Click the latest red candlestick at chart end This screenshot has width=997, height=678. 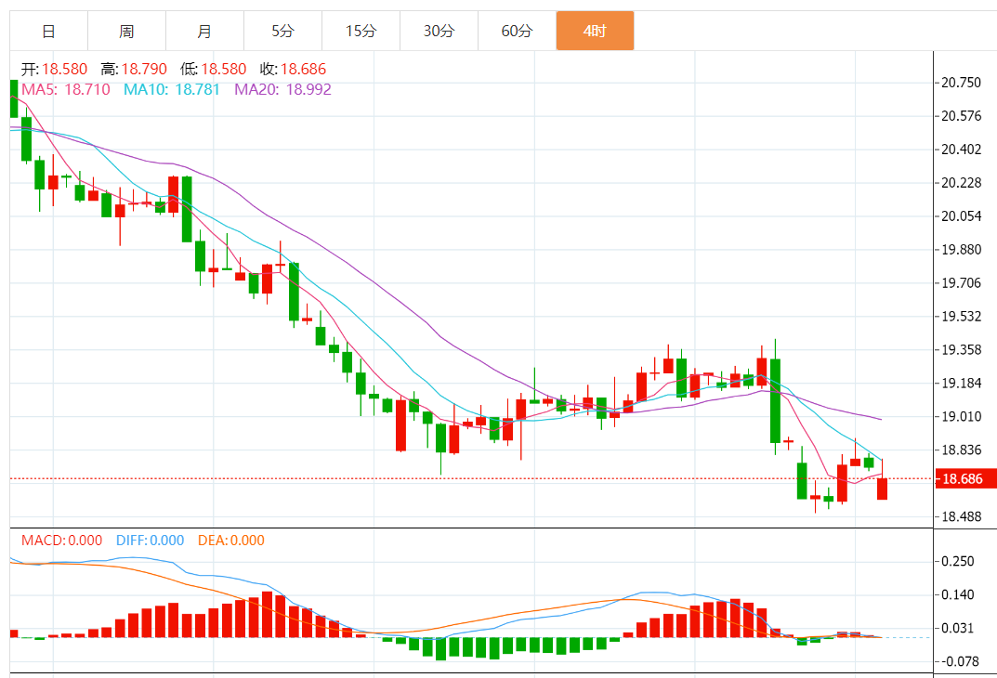(882, 488)
